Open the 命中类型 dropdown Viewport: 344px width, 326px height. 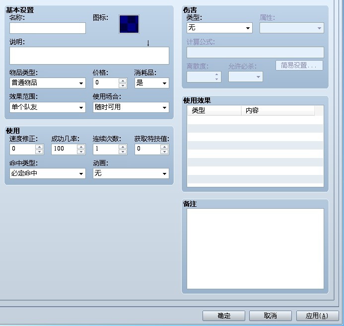coord(47,173)
